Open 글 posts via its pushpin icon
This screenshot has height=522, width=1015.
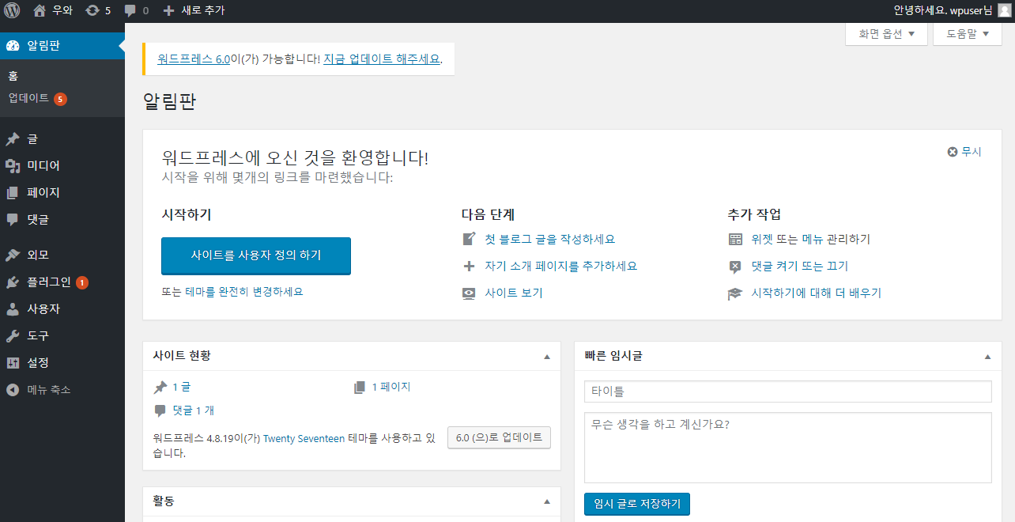[13, 139]
